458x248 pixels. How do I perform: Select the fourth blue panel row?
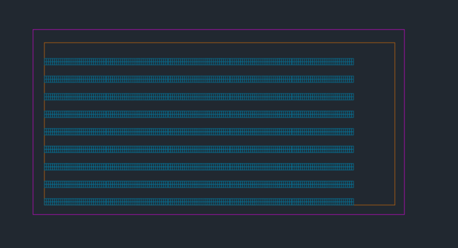tap(199, 114)
